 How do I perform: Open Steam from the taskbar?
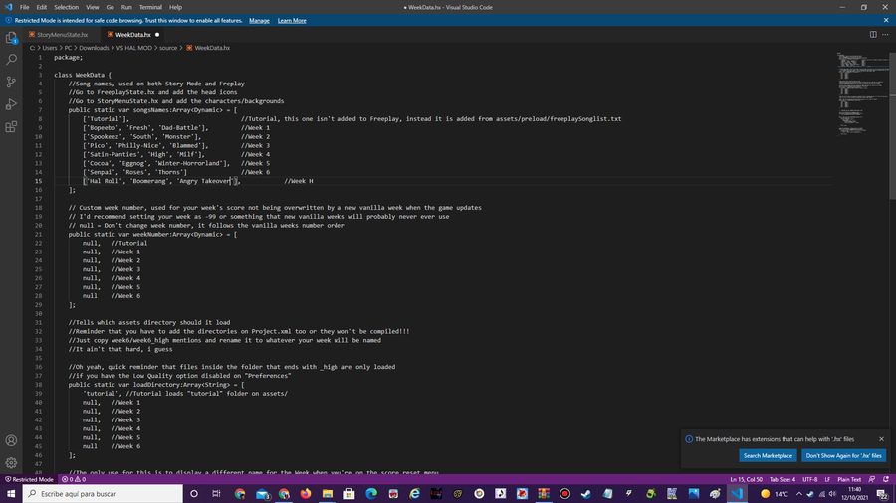click(586, 494)
